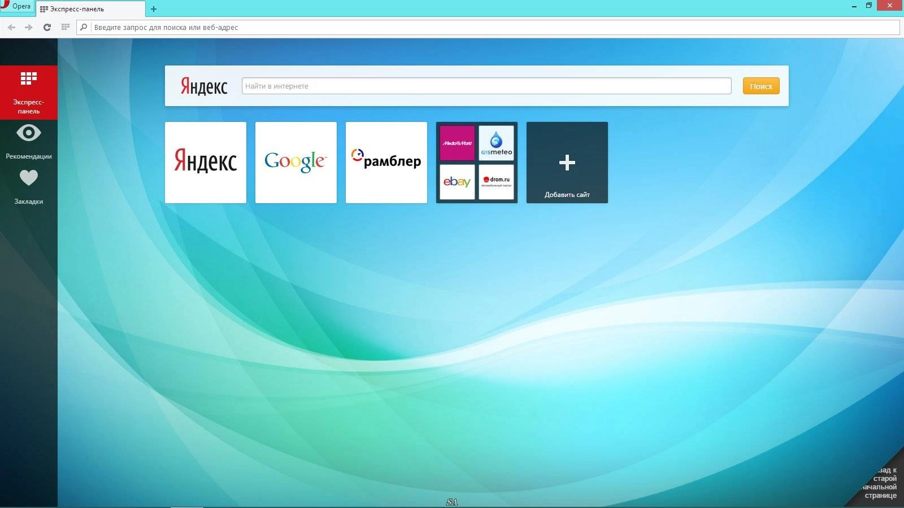The height and width of the screenshot is (508, 904).
Task: Open the drom.ru tile in folder
Action: tap(497, 182)
